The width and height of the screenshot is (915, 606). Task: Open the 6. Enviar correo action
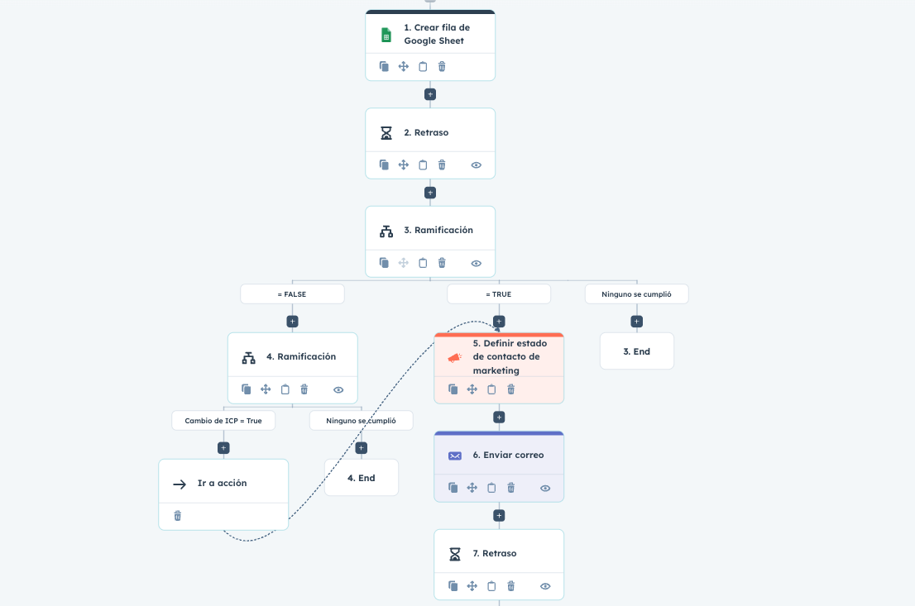(x=508, y=455)
